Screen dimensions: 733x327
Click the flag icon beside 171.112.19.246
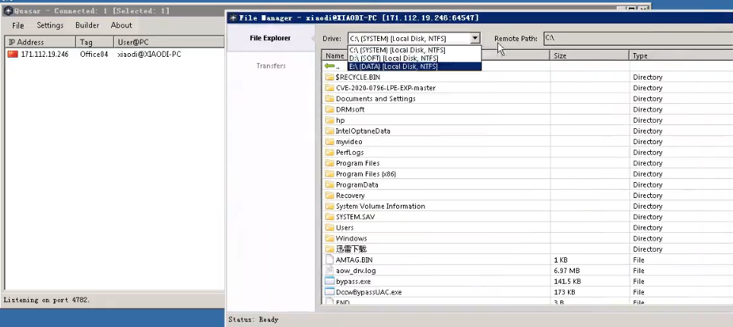[13, 54]
